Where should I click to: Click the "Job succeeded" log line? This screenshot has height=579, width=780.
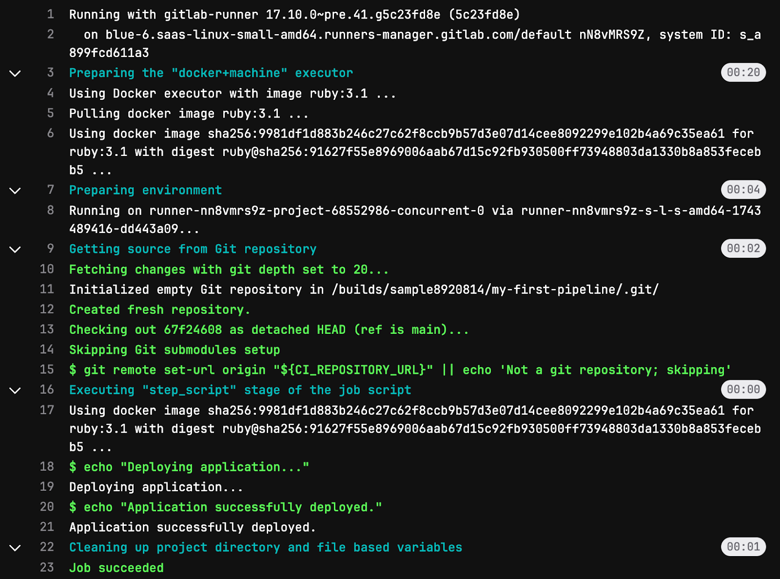coord(117,568)
